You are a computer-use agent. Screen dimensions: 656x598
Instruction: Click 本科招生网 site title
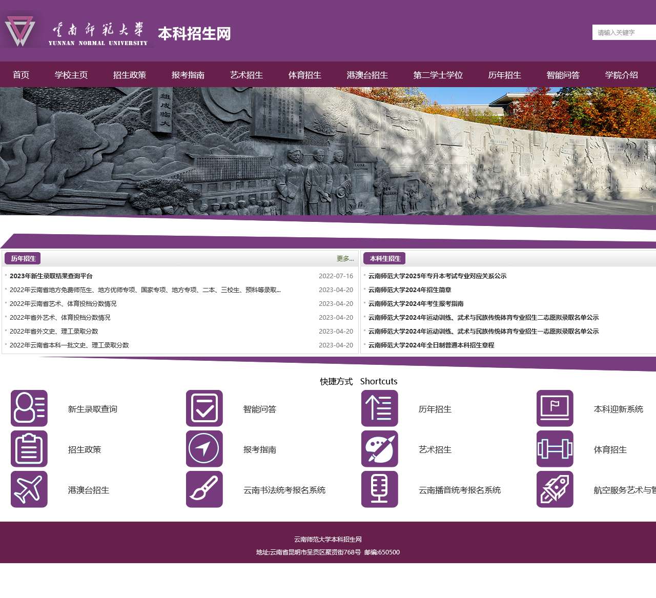[194, 33]
